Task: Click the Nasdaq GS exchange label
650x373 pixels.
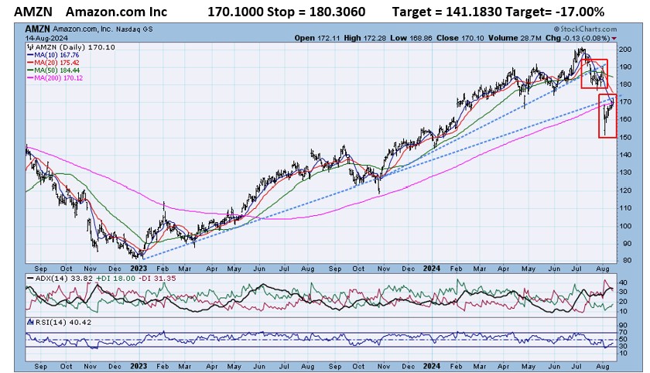Action: (134, 29)
